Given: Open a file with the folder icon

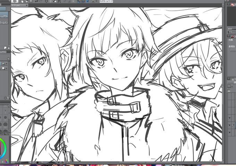Looking at the screenshot, I should tap(26, 1).
